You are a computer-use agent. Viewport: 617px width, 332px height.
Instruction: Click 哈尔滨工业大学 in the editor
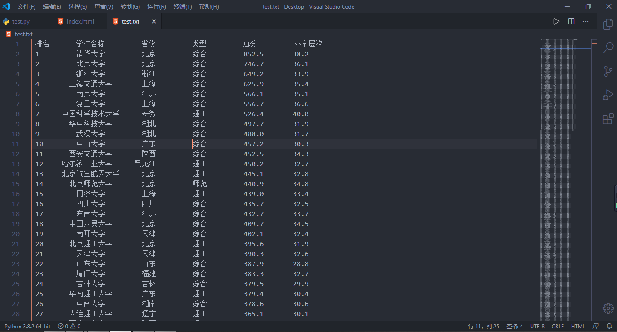[87, 164]
